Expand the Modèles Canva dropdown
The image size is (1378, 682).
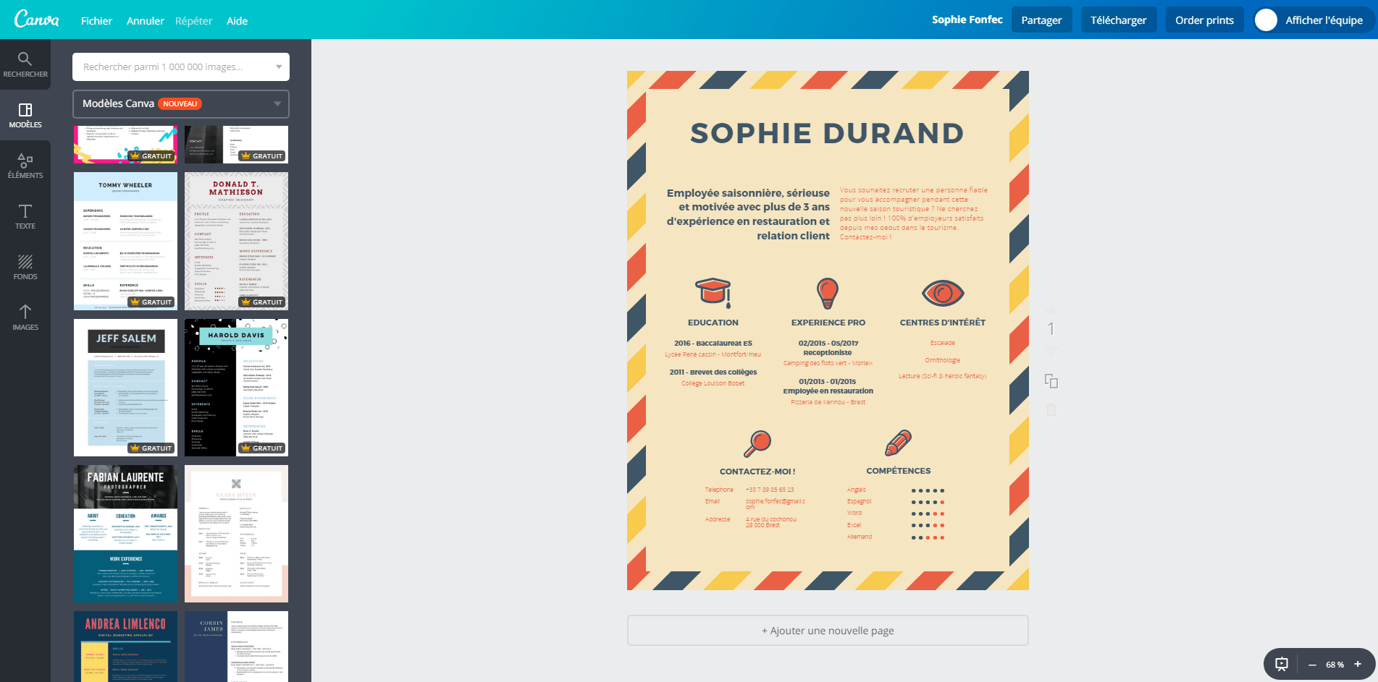pyautogui.click(x=181, y=103)
